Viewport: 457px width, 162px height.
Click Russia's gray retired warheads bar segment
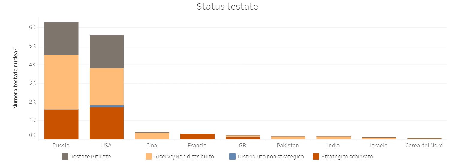pos(61,39)
